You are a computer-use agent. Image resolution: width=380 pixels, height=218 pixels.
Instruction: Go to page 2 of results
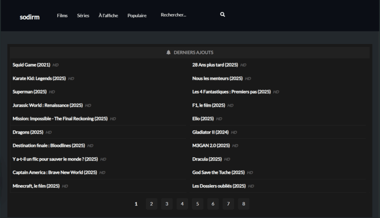point(151,204)
